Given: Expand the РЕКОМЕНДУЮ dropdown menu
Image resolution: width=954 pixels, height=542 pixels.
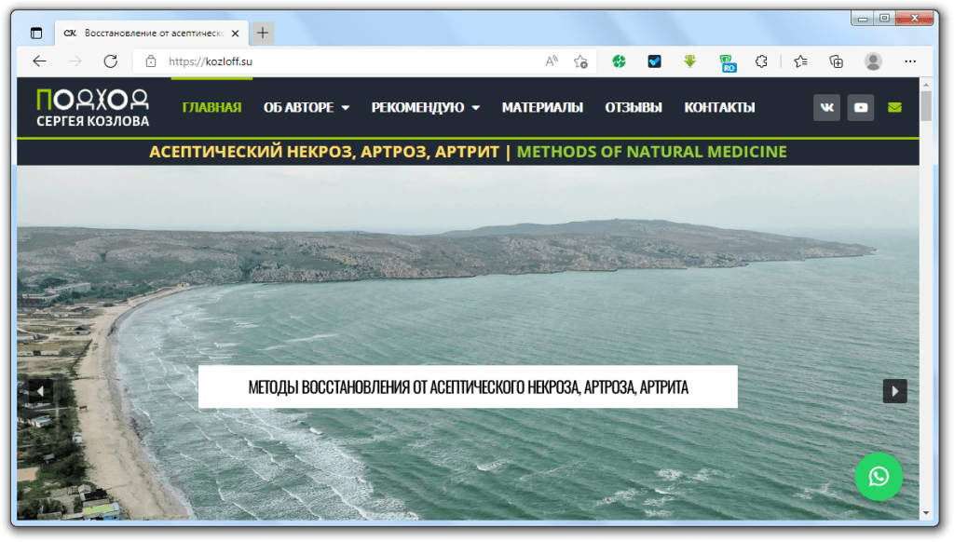Looking at the screenshot, I should tap(426, 108).
